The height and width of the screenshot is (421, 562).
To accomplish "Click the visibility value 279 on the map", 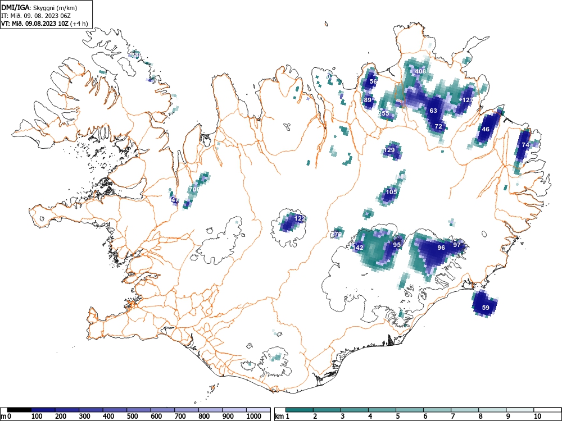I will [x=336, y=234].
